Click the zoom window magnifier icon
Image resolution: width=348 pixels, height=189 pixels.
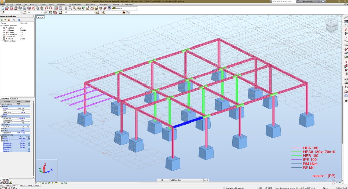[70, 8]
